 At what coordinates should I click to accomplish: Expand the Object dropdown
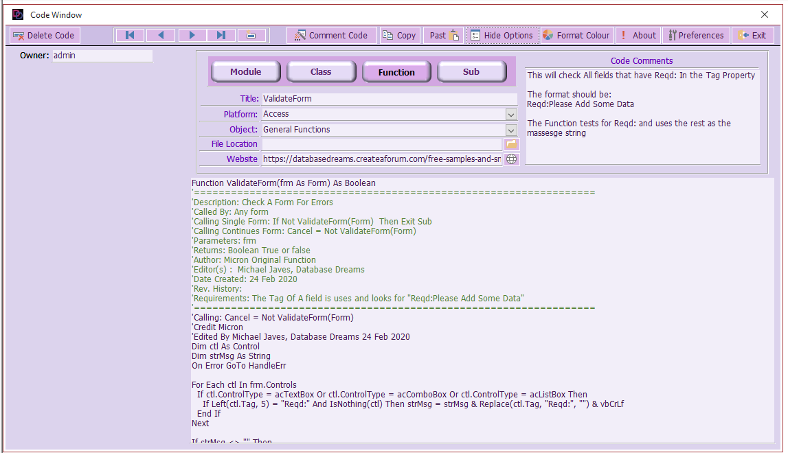[x=511, y=130]
